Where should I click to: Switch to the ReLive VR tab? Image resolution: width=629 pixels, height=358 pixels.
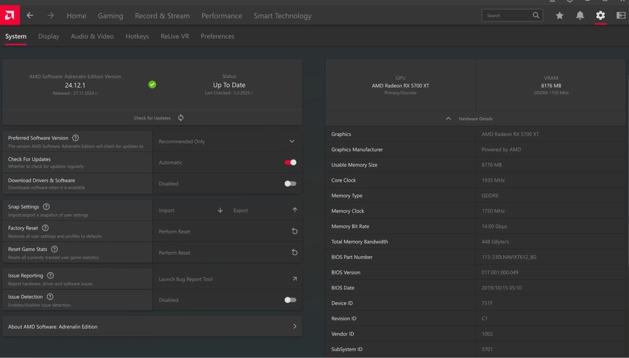[x=174, y=36]
